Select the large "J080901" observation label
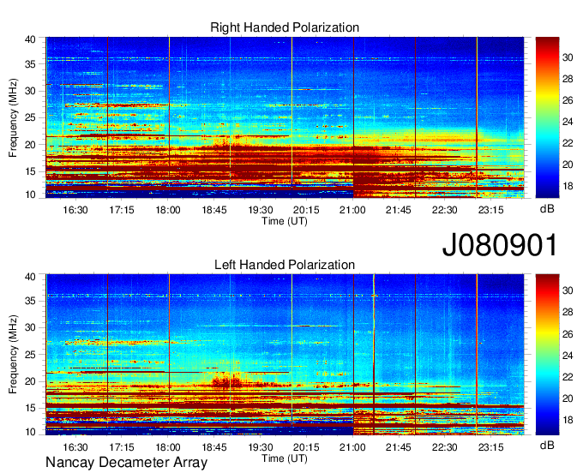583x473 pixels. tap(500, 245)
